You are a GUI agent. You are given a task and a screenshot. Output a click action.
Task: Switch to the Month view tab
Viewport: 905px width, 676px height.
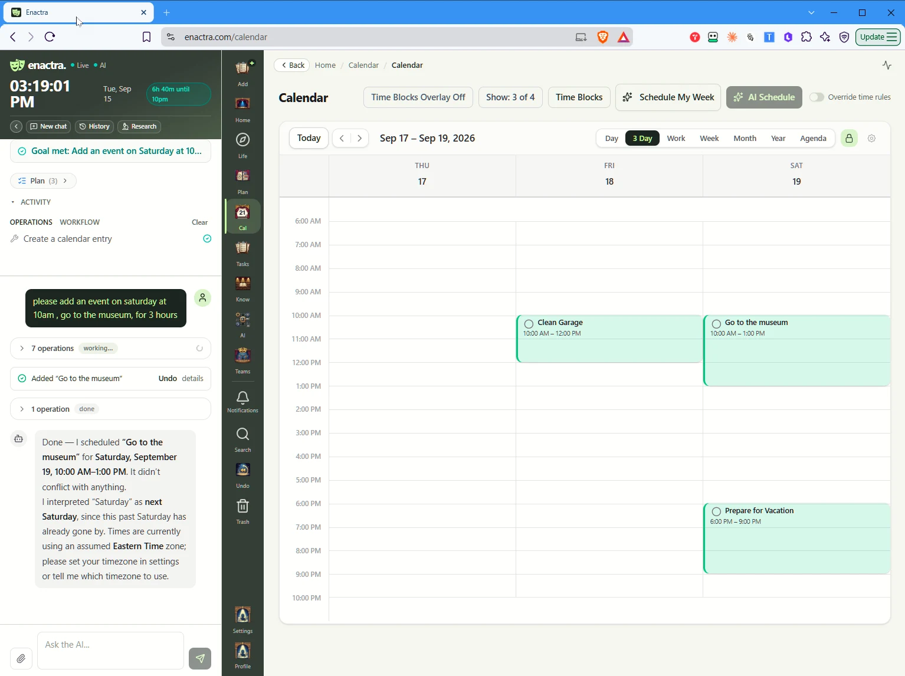745,138
